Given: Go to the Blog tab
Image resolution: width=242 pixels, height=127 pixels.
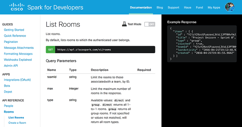Looking at the screenshot, I should point(160,7).
